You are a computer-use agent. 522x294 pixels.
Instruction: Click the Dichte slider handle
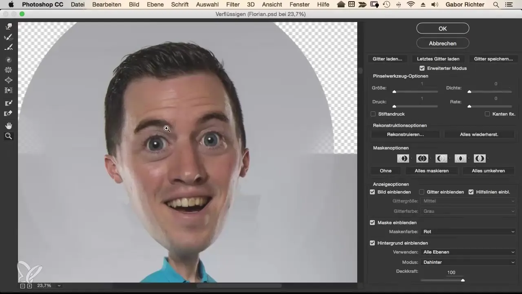click(x=469, y=92)
